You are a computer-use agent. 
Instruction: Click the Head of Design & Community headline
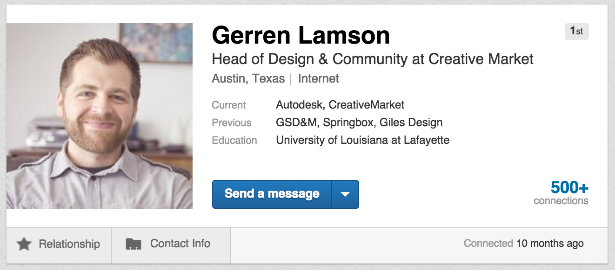pos(373,59)
